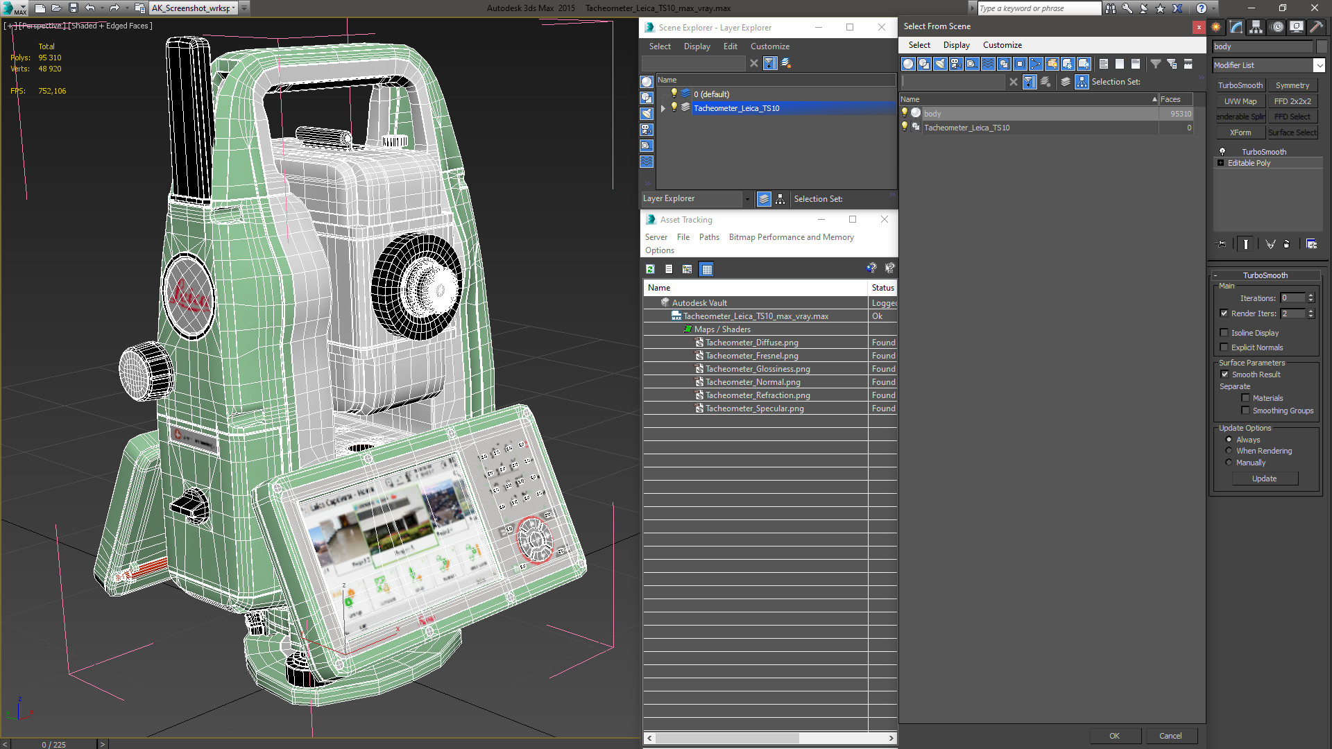
Task: Toggle shapes display filter in Select From Scene
Action: (924, 64)
